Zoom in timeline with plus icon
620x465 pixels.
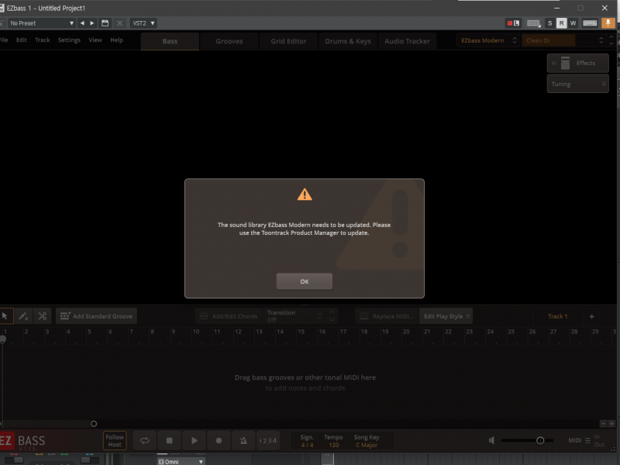coord(611,424)
